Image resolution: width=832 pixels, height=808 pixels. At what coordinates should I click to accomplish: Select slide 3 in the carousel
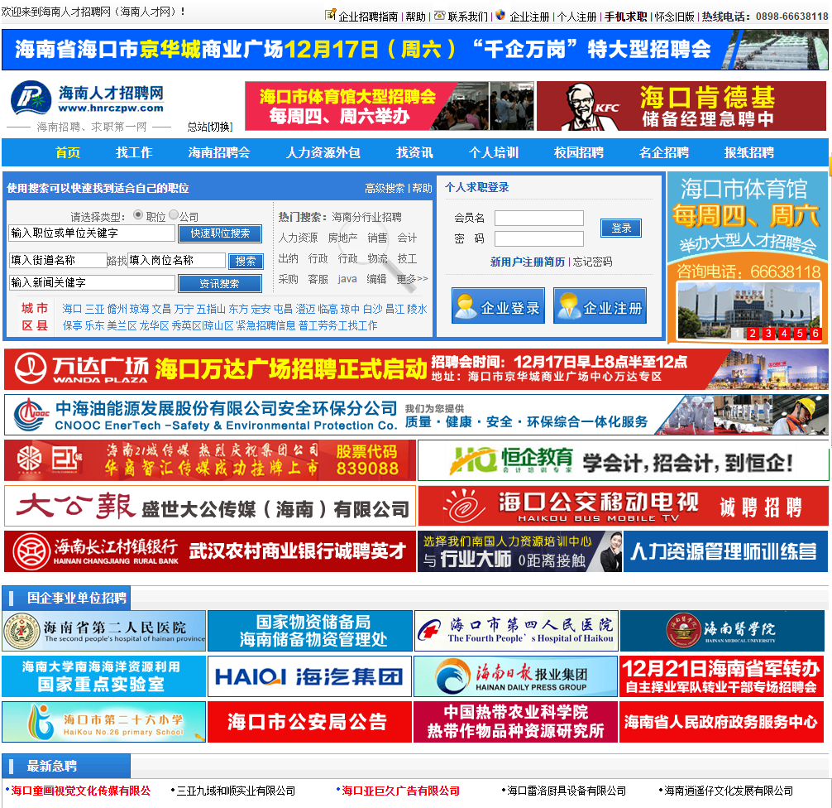pyautogui.click(x=768, y=334)
